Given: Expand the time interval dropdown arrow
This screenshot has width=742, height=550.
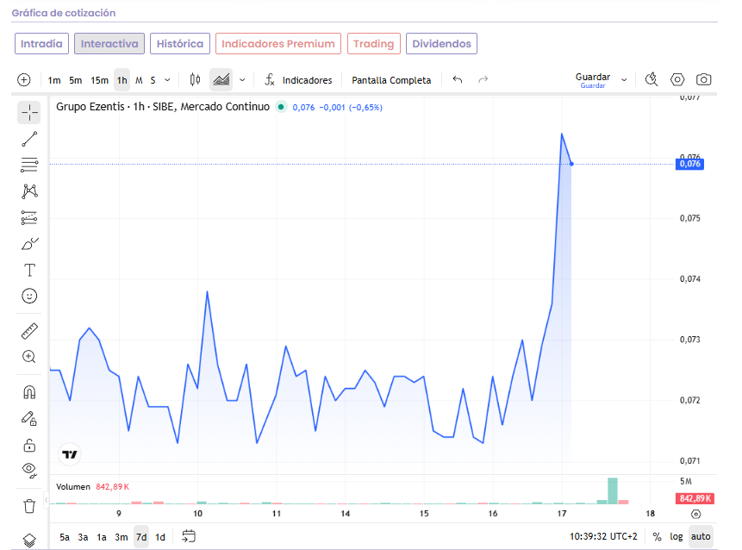Looking at the screenshot, I should coord(167,80).
